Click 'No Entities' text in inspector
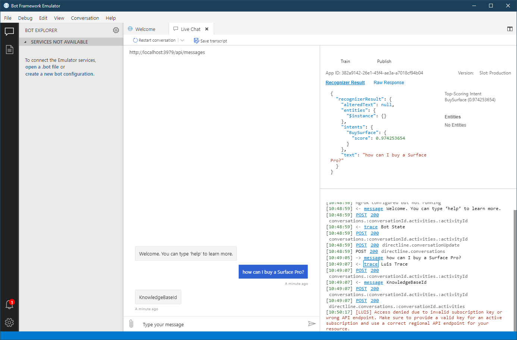This screenshot has width=517, height=340. 455,125
